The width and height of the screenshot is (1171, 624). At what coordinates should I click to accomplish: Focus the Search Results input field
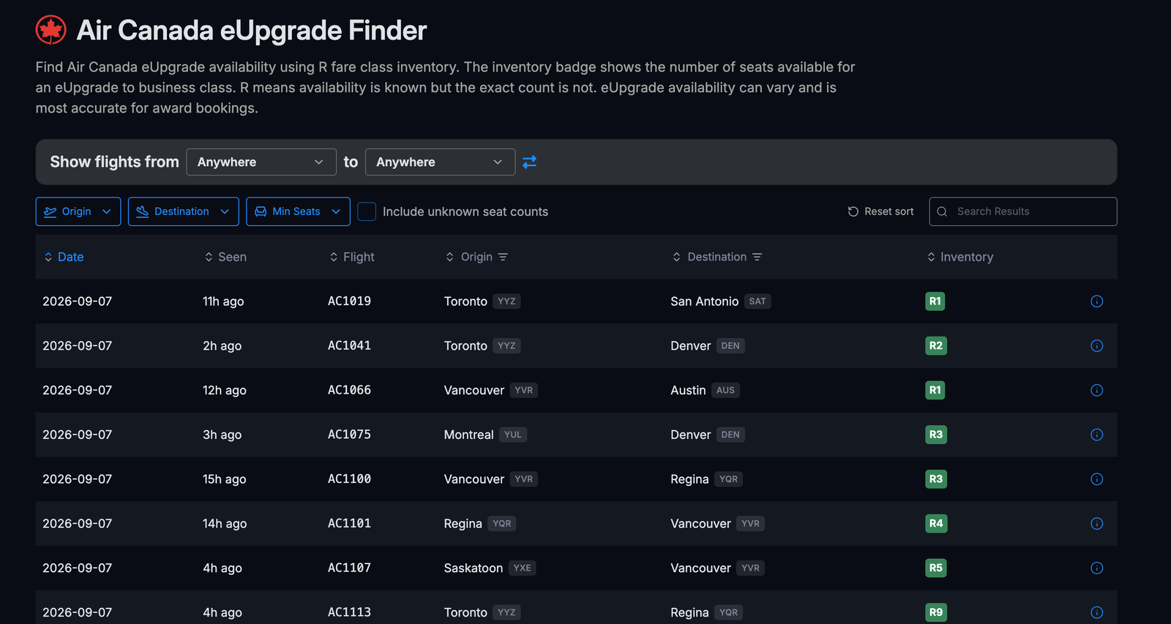1023,211
